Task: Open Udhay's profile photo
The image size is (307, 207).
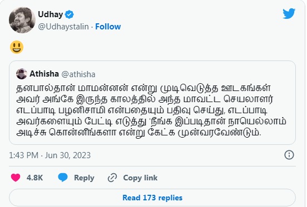Action: pyautogui.click(x=22, y=20)
